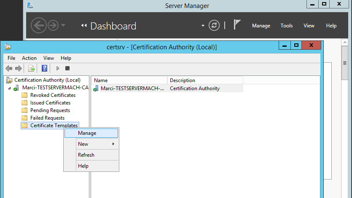Click the Export List toolbar icon
The image size is (352, 198).
pos(32,68)
